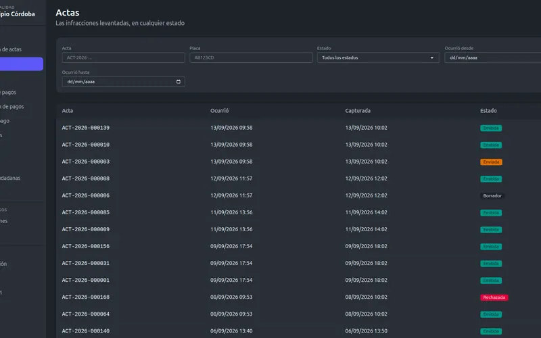Click Emitida badge for ACT-2026-000156
This screenshot has height=338, width=541.
491,247
